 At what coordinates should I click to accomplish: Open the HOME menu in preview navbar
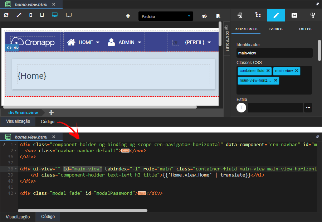(83, 42)
